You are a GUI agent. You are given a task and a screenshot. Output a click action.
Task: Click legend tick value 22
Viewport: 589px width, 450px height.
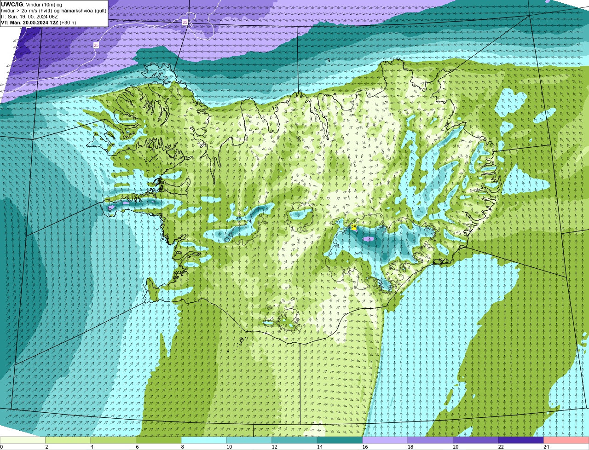[x=501, y=447]
